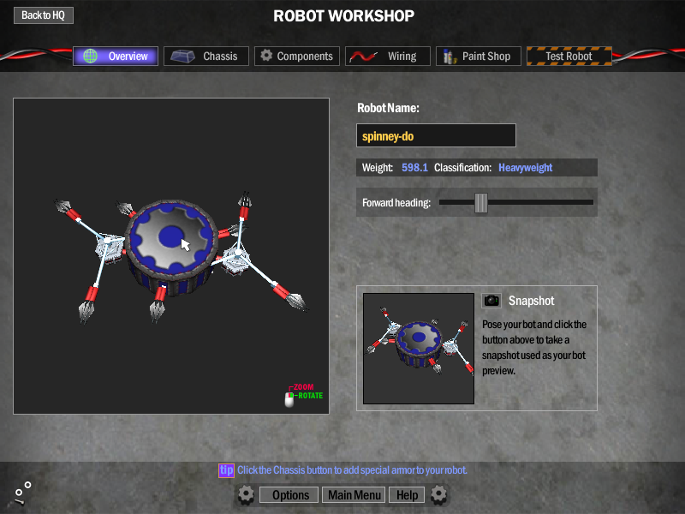
Task: Click the robot's blue gear disc in viewer
Action: pos(171,237)
